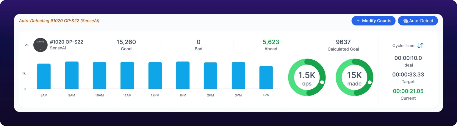Click the 15K made donut gauge
This screenshot has height=126, width=457.
354,77
